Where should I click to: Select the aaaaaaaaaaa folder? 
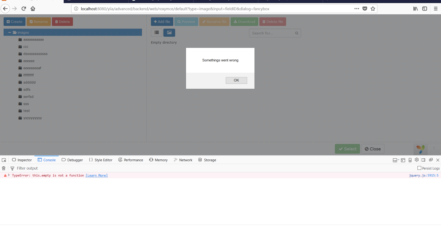(x=34, y=39)
